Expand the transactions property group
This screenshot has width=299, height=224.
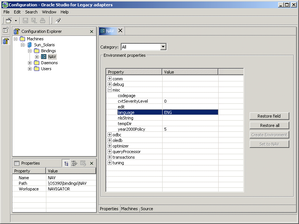[110, 157]
